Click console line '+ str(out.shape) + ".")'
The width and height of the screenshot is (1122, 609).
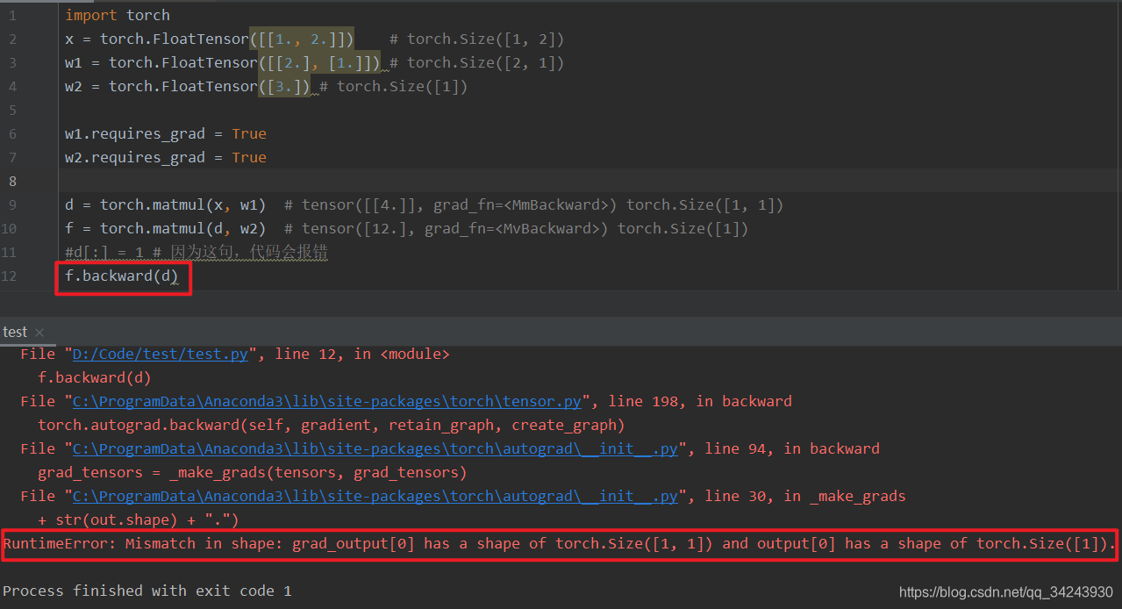139,519
